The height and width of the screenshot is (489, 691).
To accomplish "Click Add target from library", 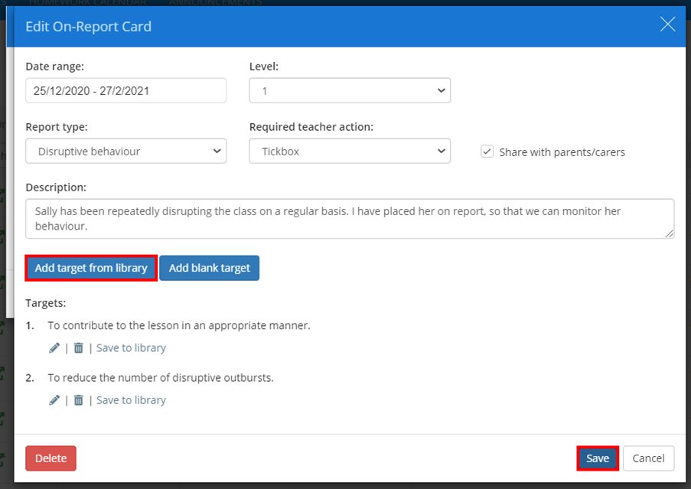I will click(x=90, y=268).
